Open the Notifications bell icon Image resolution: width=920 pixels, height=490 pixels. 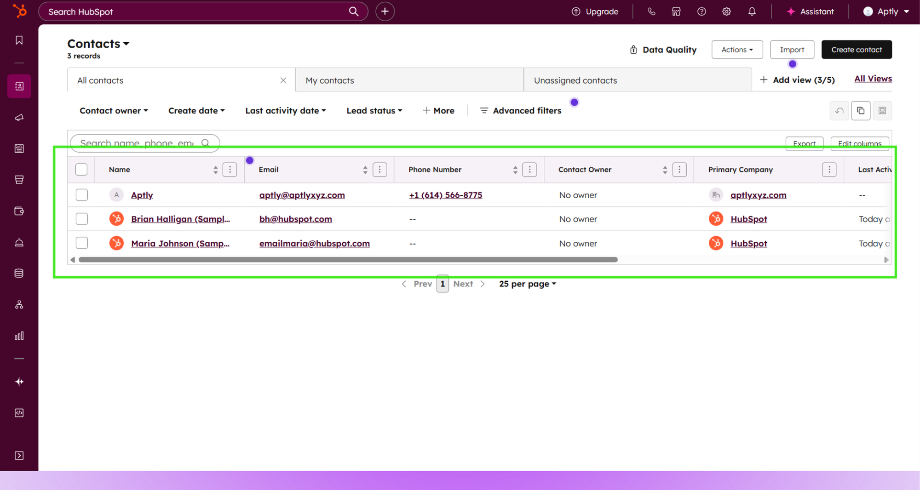752,11
